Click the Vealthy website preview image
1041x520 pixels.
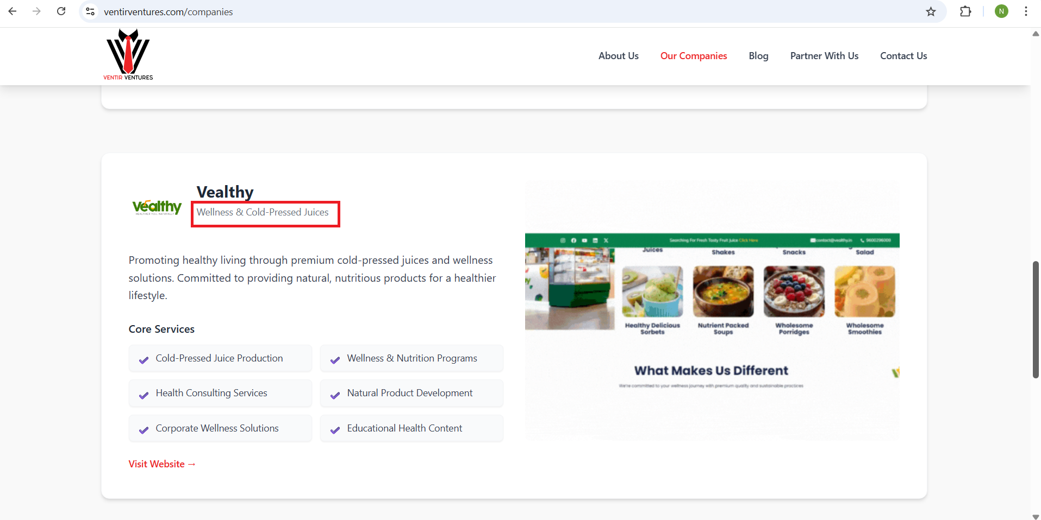pos(712,310)
